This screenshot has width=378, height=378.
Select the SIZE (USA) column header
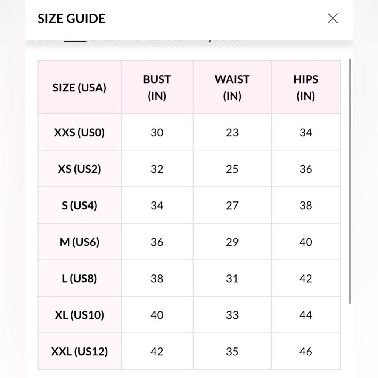click(79, 87)
